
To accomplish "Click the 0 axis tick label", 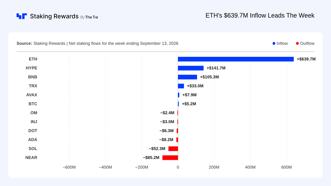I will click(x=178, y=167).
